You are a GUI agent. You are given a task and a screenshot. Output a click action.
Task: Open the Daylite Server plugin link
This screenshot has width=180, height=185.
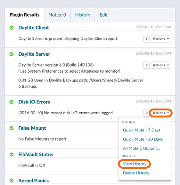point(34,54)
